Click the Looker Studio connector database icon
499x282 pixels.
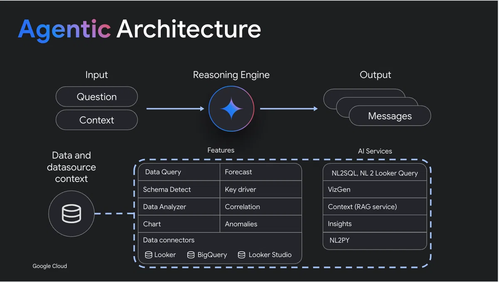242,255
